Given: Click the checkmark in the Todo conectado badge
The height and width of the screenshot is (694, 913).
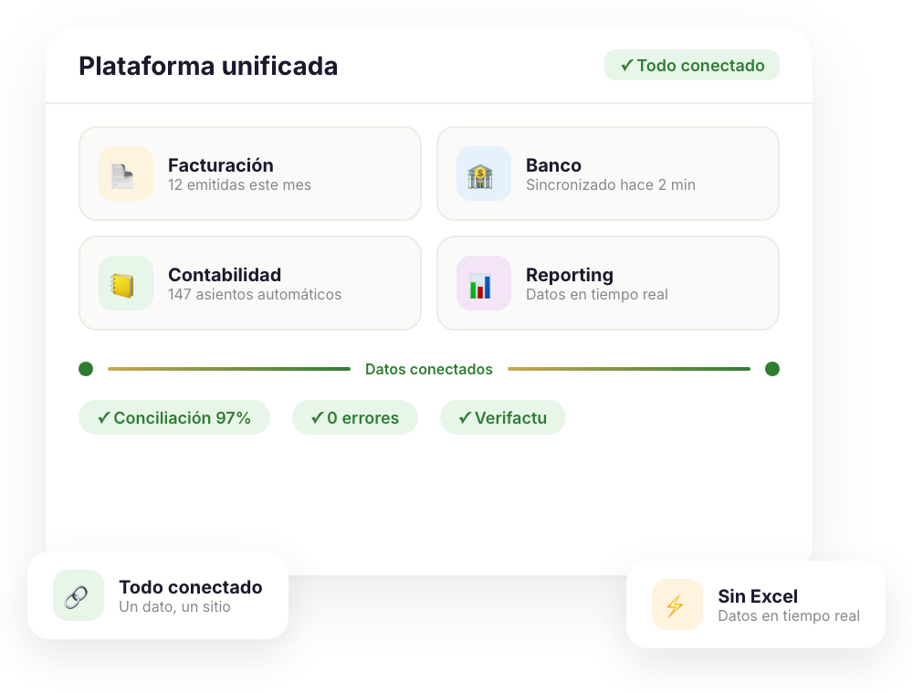Looking at the screenshot, I should pos(626,65).
